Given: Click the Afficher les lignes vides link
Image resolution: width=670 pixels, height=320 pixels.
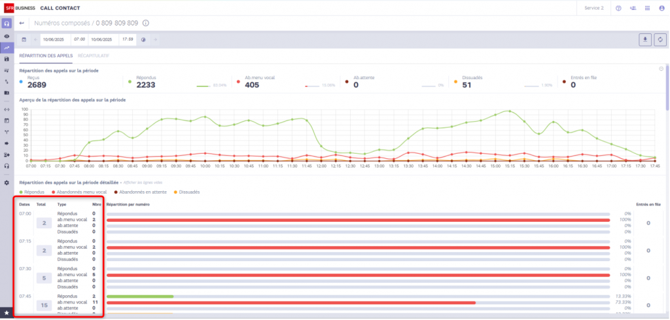Looking at the screenshot, I should pos(143,182).
